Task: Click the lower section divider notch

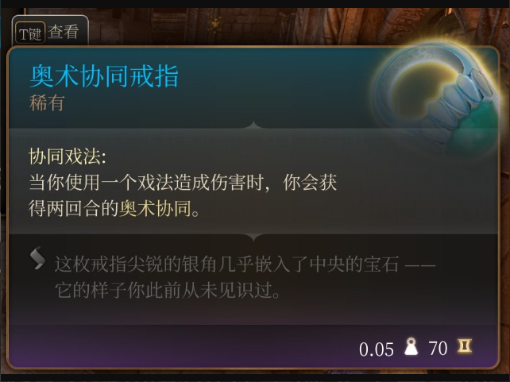Action: click(253, 237)
